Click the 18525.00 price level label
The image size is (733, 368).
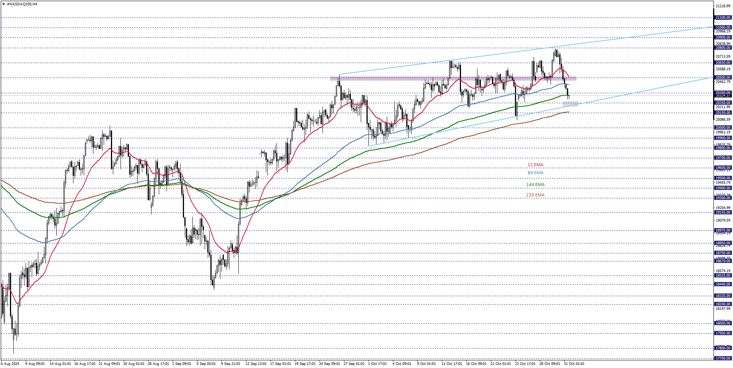(x=723, y=276)
